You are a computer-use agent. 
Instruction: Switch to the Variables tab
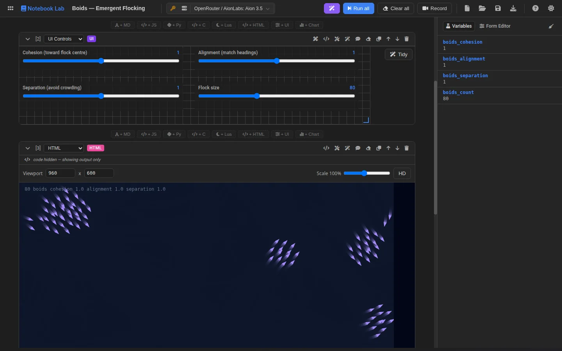pyautogui.click(x=459, y=26)
